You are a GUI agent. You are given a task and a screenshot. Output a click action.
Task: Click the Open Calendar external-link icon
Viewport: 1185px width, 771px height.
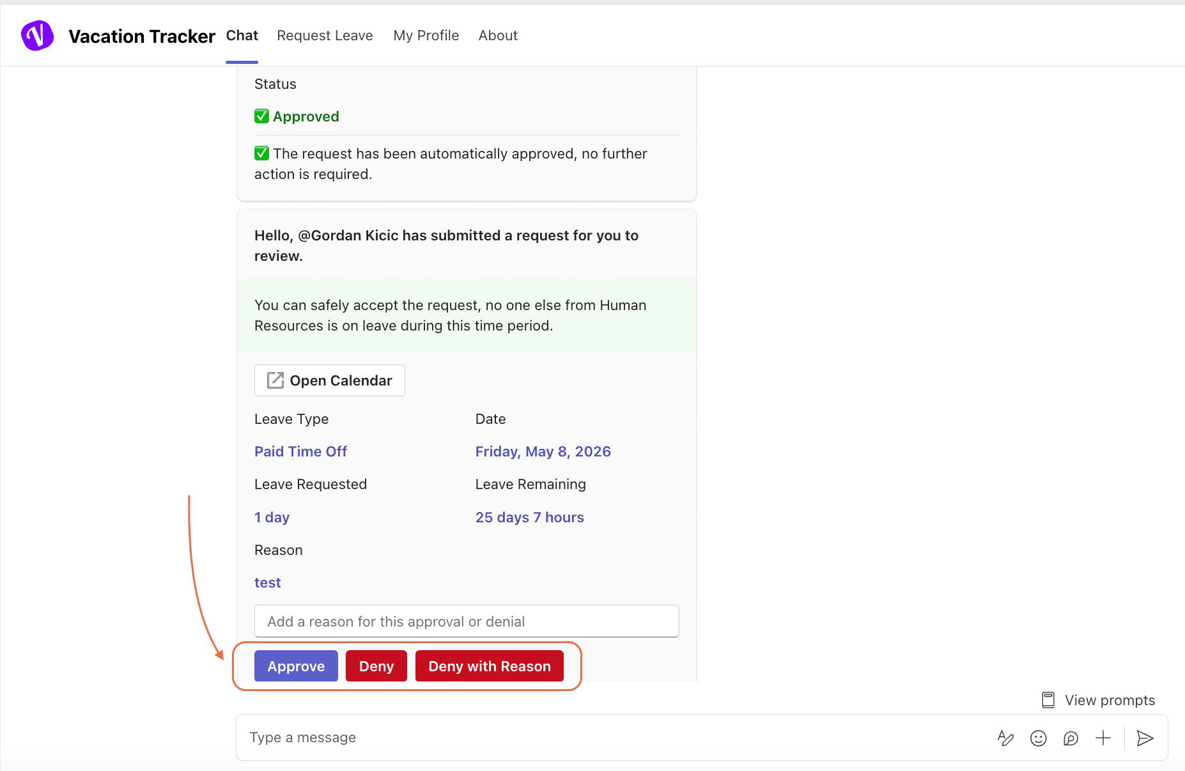[x=275, y=380]
